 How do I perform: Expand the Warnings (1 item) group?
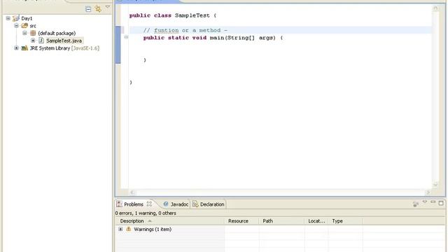click(120, 229)
